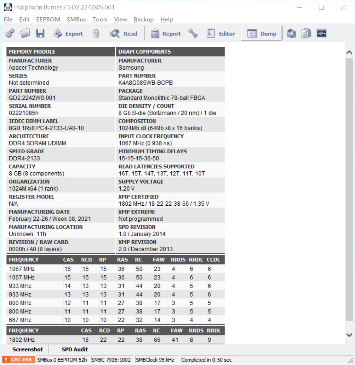355x365 pixels.
Task: Switch to the SPD Audit tab
Action: tap(74, 349)
